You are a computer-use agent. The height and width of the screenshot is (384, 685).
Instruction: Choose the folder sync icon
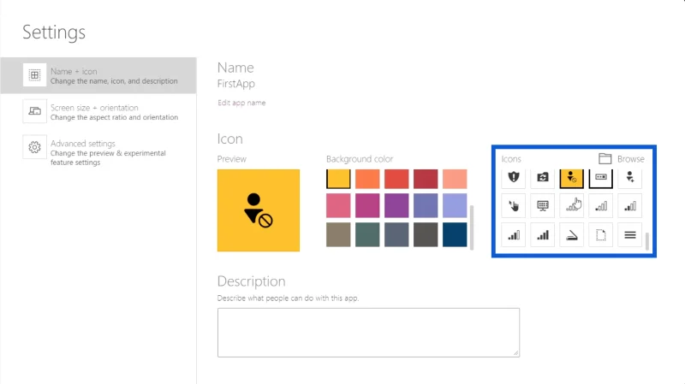pos(543,177)
